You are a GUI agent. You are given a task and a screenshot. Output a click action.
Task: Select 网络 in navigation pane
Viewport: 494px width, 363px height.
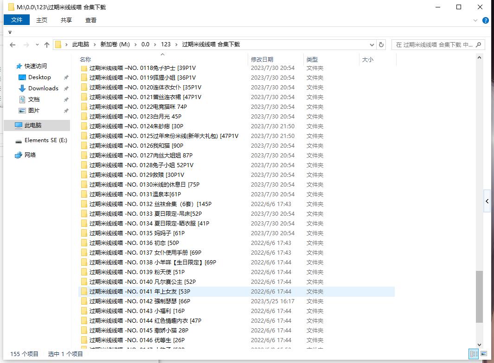coord(30,155)
